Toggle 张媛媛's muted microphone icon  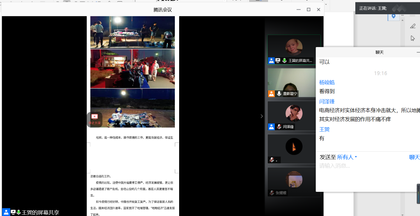[x=272, y=193]
